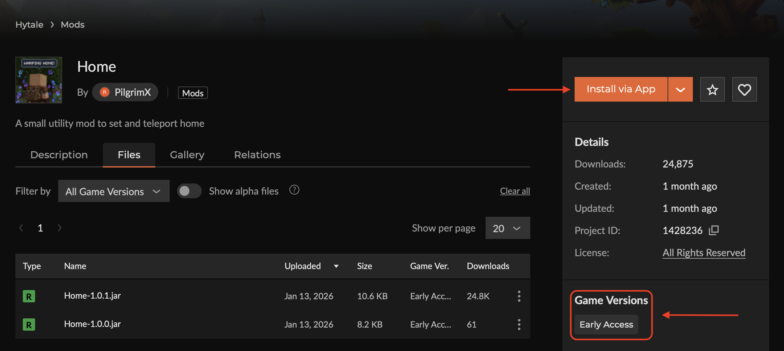Copy the Project ID with copy icon
Screen dimensions: 784x351
[713, 230]
